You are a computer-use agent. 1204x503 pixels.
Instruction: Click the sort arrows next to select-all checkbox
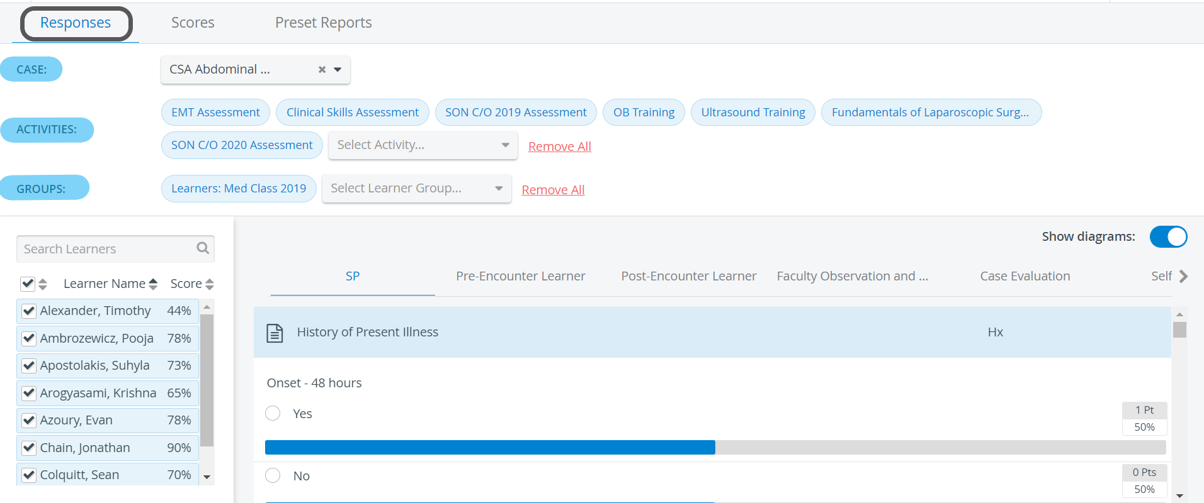[43, 284]
